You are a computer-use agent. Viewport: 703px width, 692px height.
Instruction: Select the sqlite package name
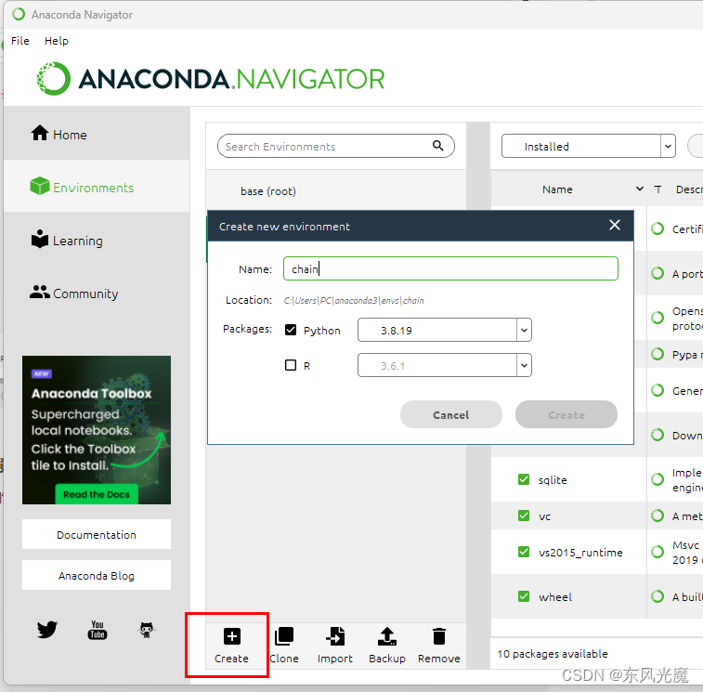[x=553, y=480]
